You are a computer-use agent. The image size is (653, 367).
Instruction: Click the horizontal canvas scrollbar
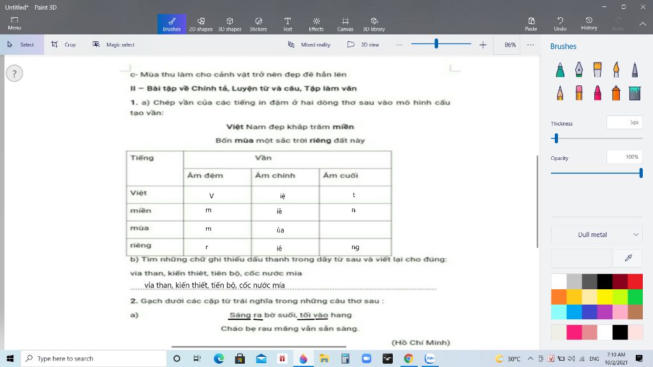259,346
